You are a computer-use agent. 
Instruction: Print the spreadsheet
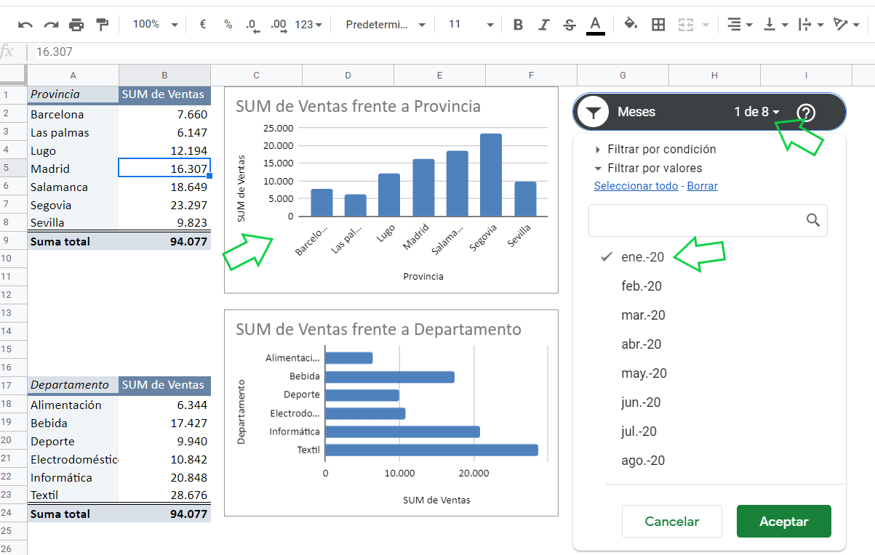76,25
